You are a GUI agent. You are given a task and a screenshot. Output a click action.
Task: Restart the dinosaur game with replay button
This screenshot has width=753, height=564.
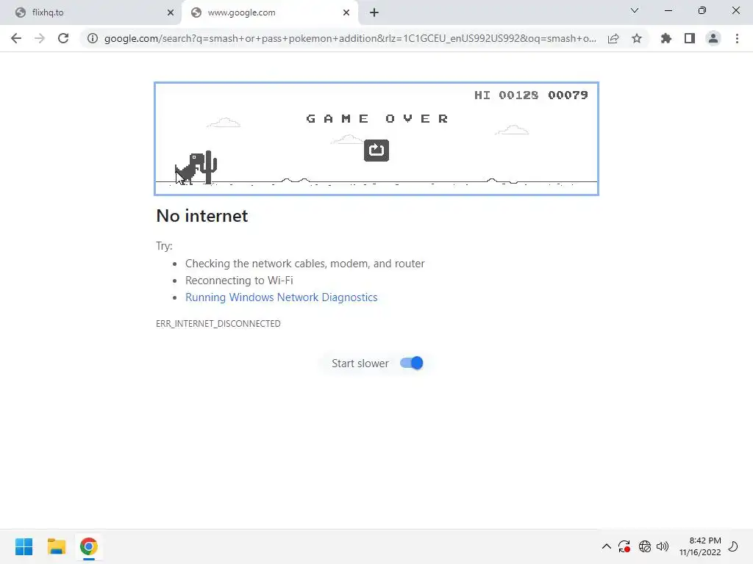pyautogui.click(x=376, y=150)
